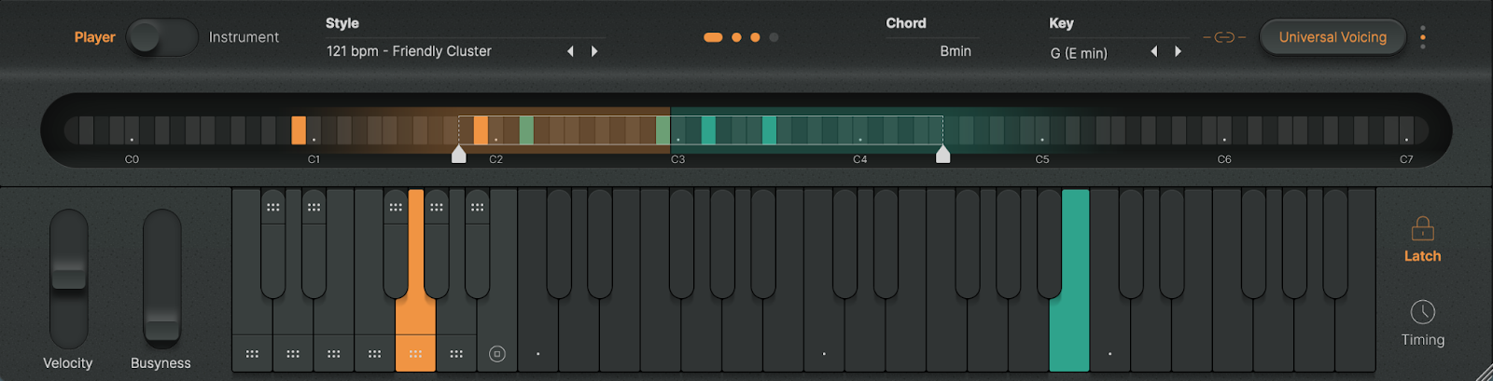Click the Velocity slider
The height and width of the screenshot is (381, 1493).
tap(68, 279)
